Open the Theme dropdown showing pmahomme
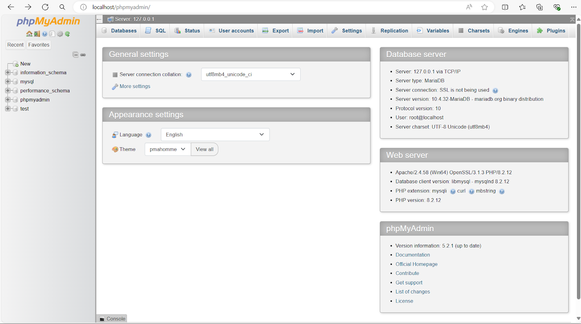Screen dimensions: 581x324 click(168, 149)
